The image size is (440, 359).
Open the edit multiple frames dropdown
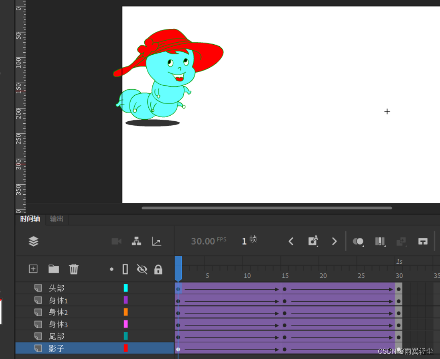point(380,241)
